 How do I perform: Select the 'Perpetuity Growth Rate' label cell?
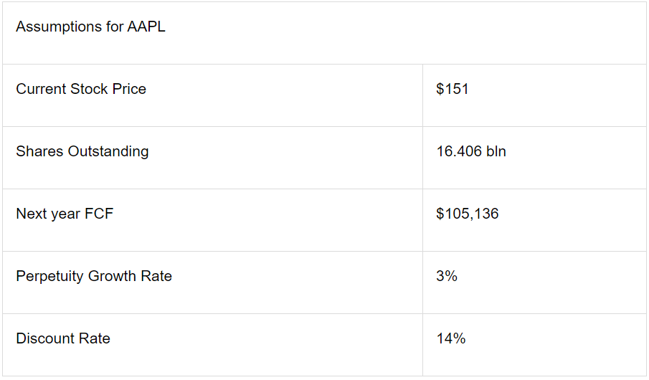[94, 277]
